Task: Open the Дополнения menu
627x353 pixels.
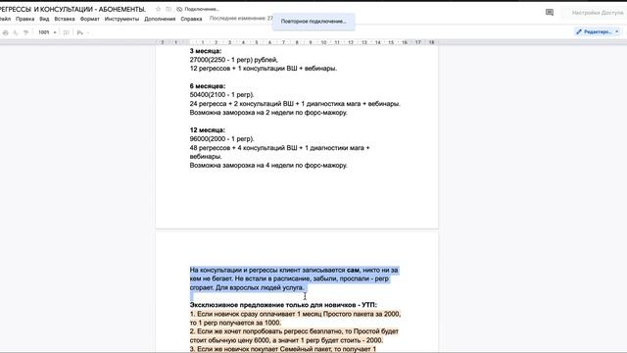Action: tap(160, 19)
